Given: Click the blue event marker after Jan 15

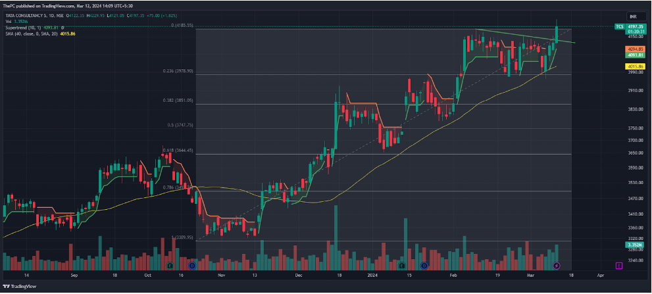Looking at the screenshot, I should click(x=424, y=266).
